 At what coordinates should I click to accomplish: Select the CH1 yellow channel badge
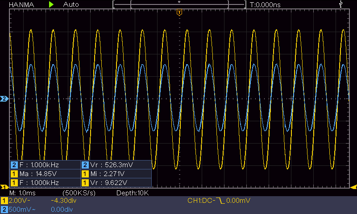tap(4, 201)
